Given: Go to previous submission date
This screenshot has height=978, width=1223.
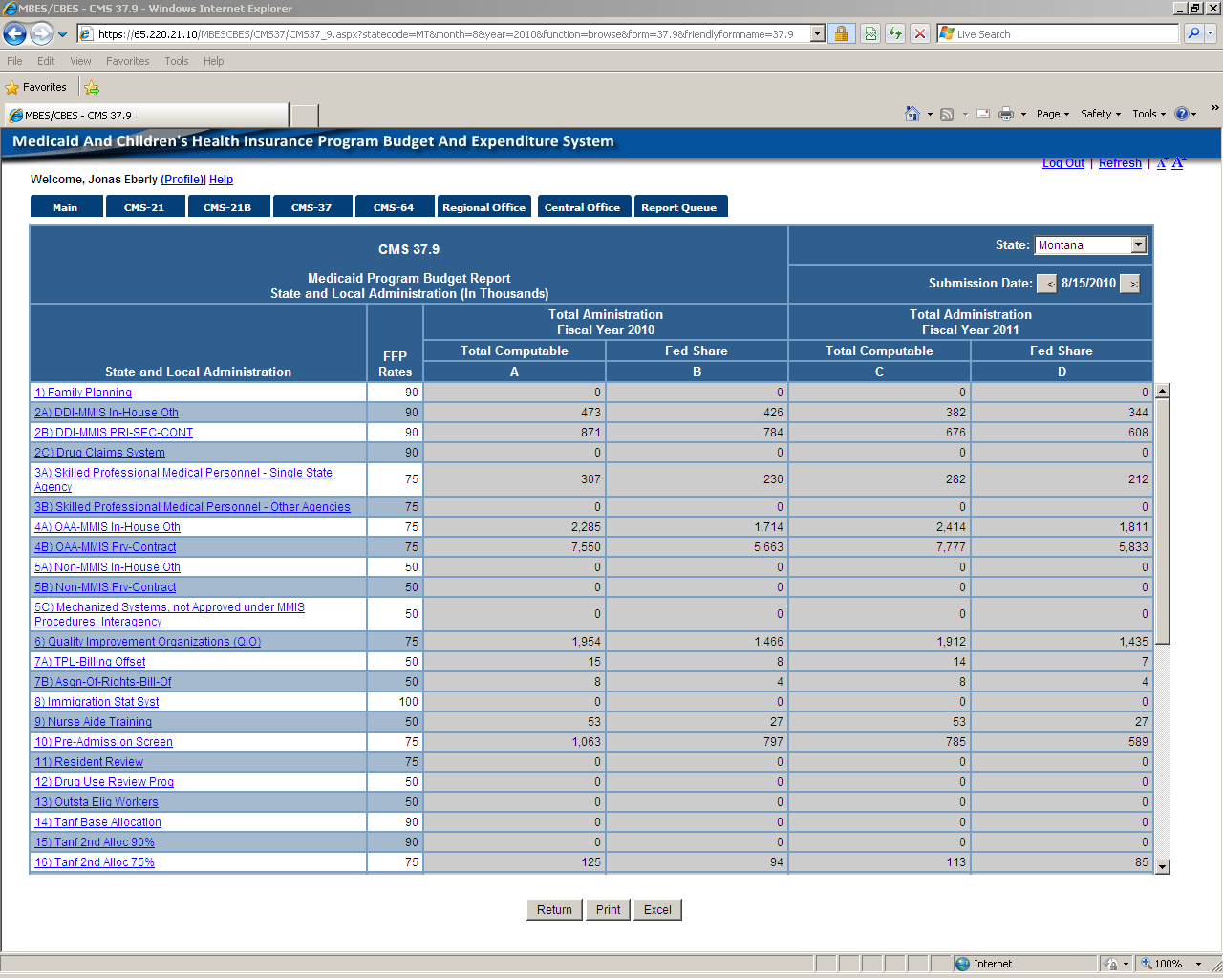Looking at the screenshot, I should (1047, 284).
